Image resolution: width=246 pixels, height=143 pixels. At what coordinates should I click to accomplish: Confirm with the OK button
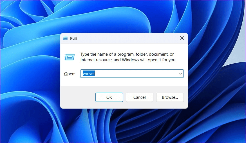pos(109,97)
